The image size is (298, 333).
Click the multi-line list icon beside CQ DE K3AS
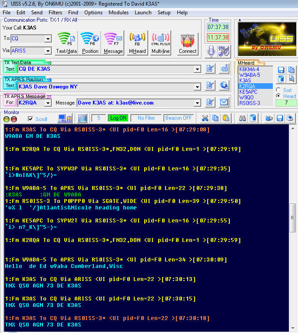coord(224,69)
